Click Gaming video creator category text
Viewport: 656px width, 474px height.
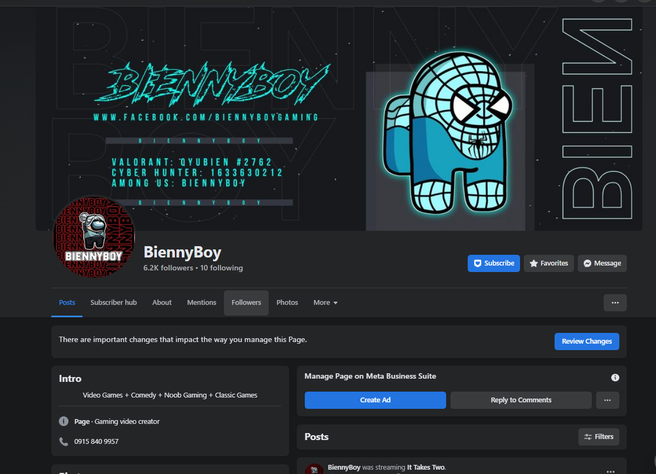click(127, 421)
